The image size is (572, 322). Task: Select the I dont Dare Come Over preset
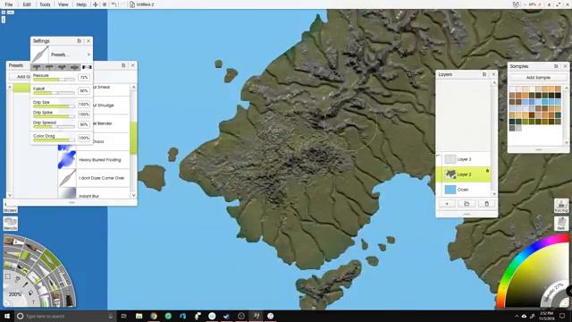point(93,178)
